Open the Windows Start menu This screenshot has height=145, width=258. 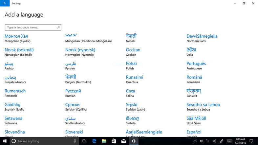4,141
